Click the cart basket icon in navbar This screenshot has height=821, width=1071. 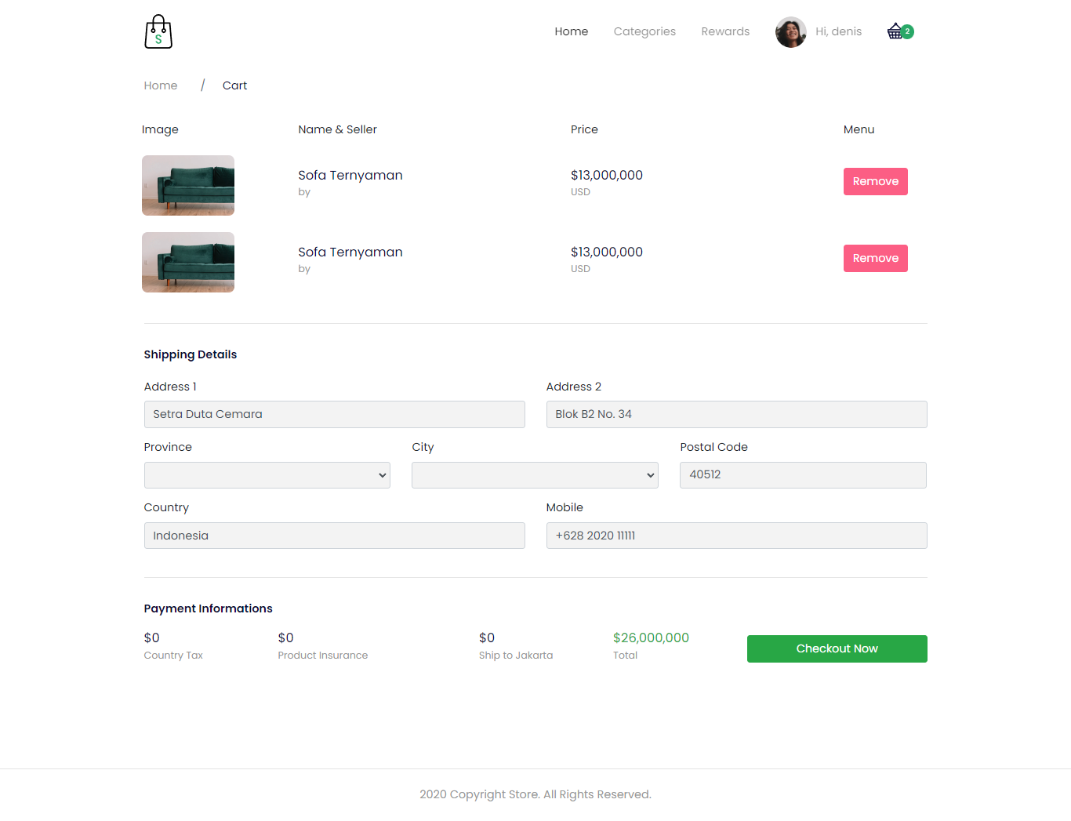[895, 31]
